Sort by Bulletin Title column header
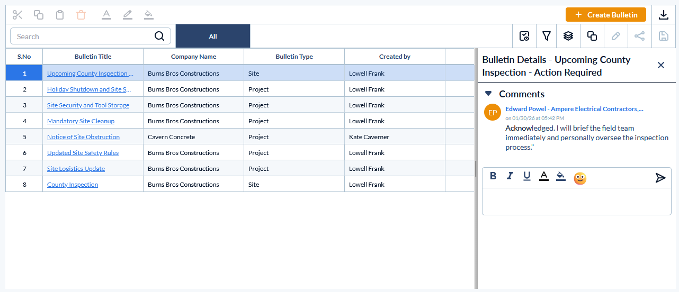This screenshot has width=679, height=292. click(x=93, y=57)
